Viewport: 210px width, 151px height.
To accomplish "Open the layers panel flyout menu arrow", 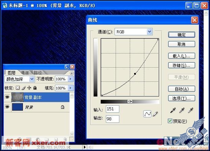I will click(x=72, y=73).
